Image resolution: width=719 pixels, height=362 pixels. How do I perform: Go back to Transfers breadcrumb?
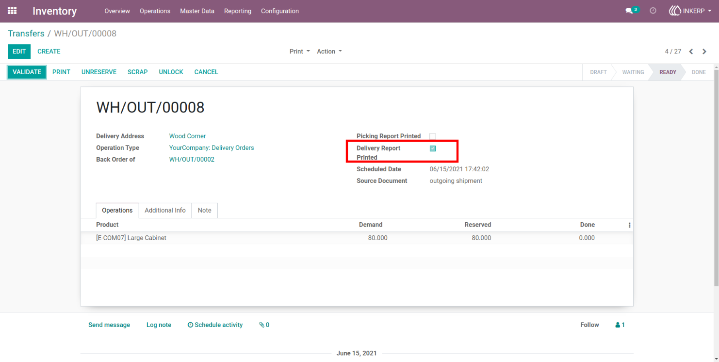[x=26, y=33]
